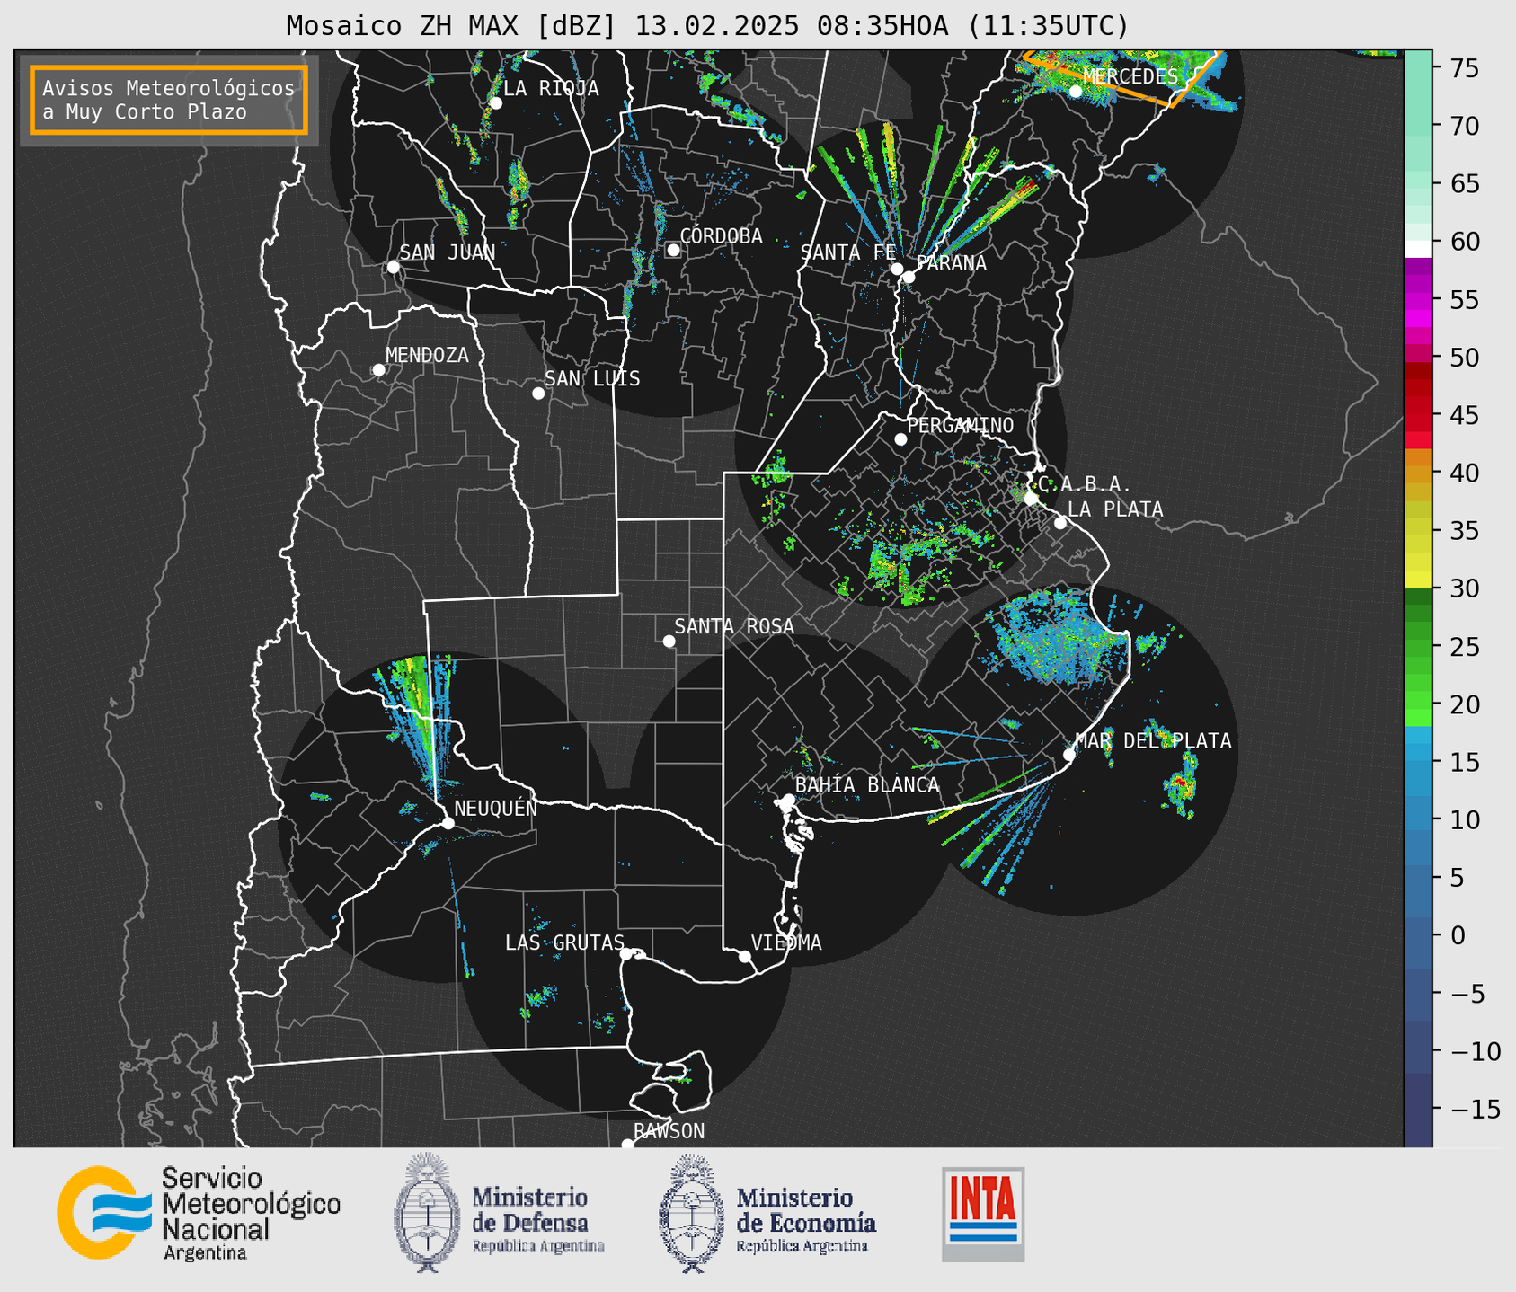Click the CÓRDOBA label text
The height and width of the screenshot is (1292, 1516).
tap(721, 236)
